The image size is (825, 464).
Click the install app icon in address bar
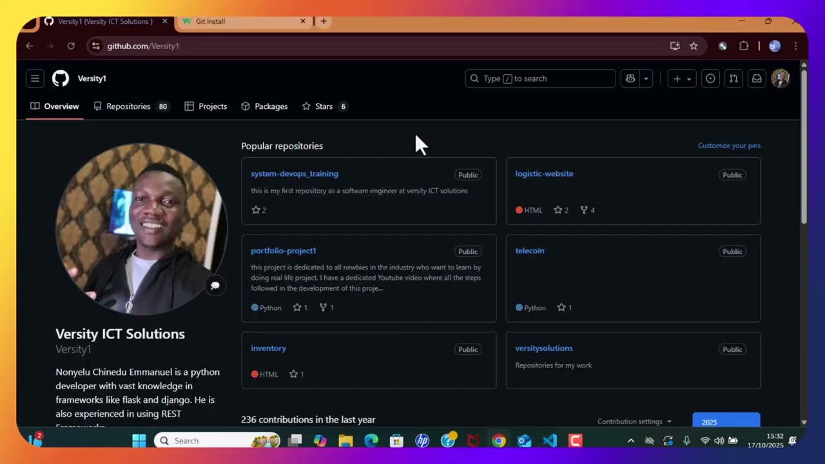click(675, 46)
